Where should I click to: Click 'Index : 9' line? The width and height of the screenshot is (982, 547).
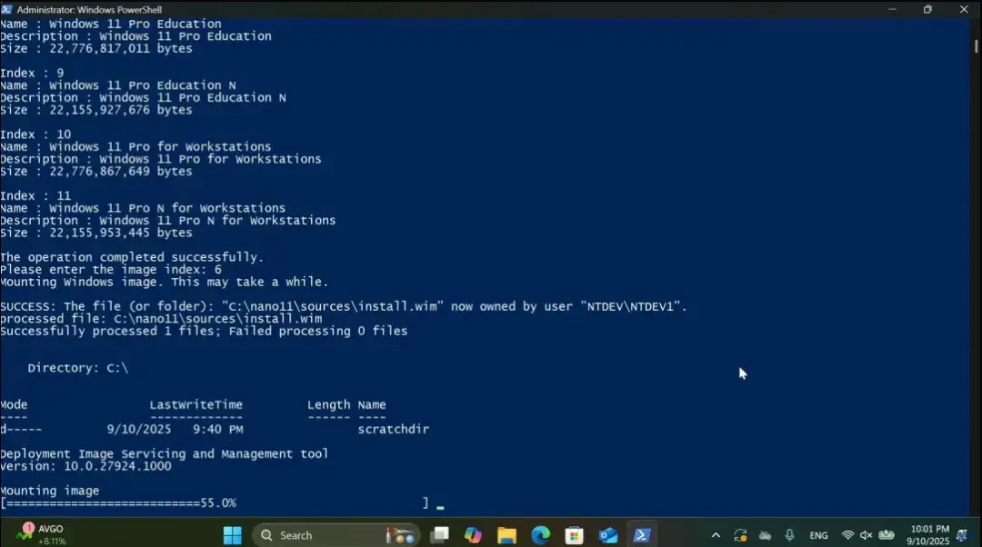pyautogui.click(x=32, y=73)
